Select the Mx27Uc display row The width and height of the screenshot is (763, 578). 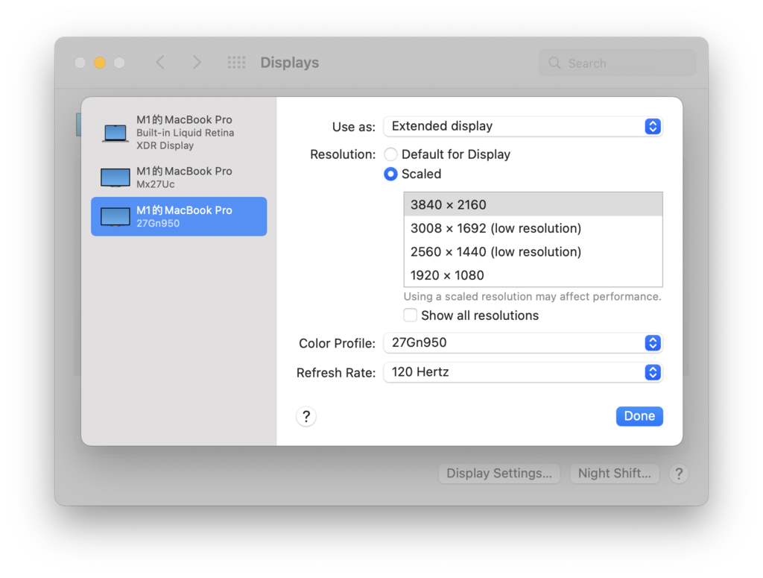(x=179, y=178)
